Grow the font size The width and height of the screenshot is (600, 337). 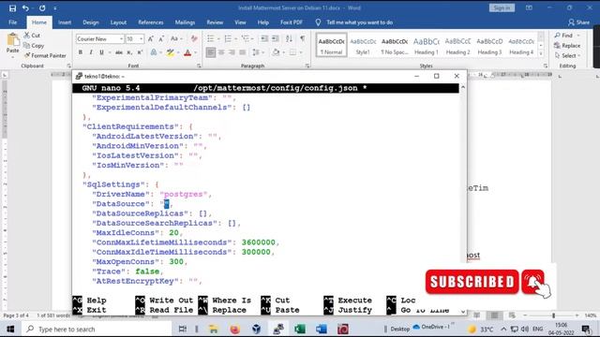pyautogui.click(x=151, y=39)
